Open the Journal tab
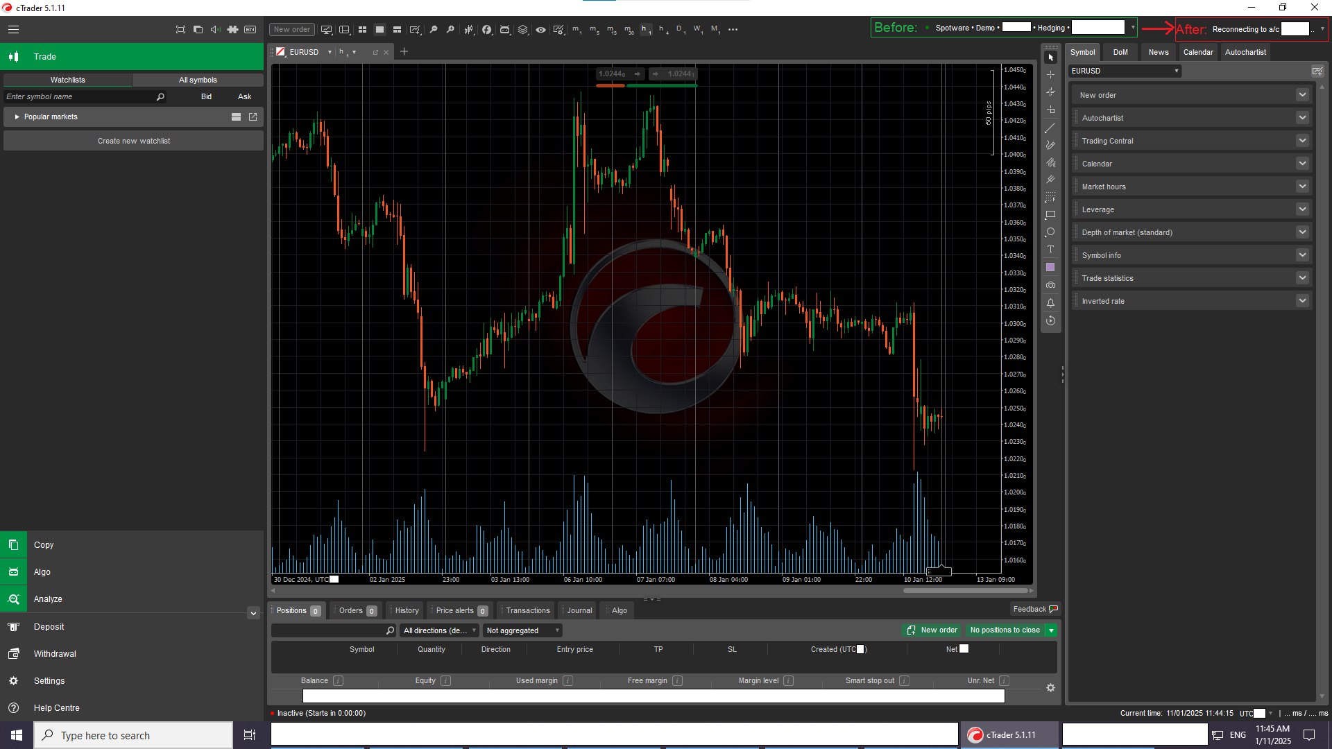The width and height of the screenshot is (1332, 749). click(579, 610)
